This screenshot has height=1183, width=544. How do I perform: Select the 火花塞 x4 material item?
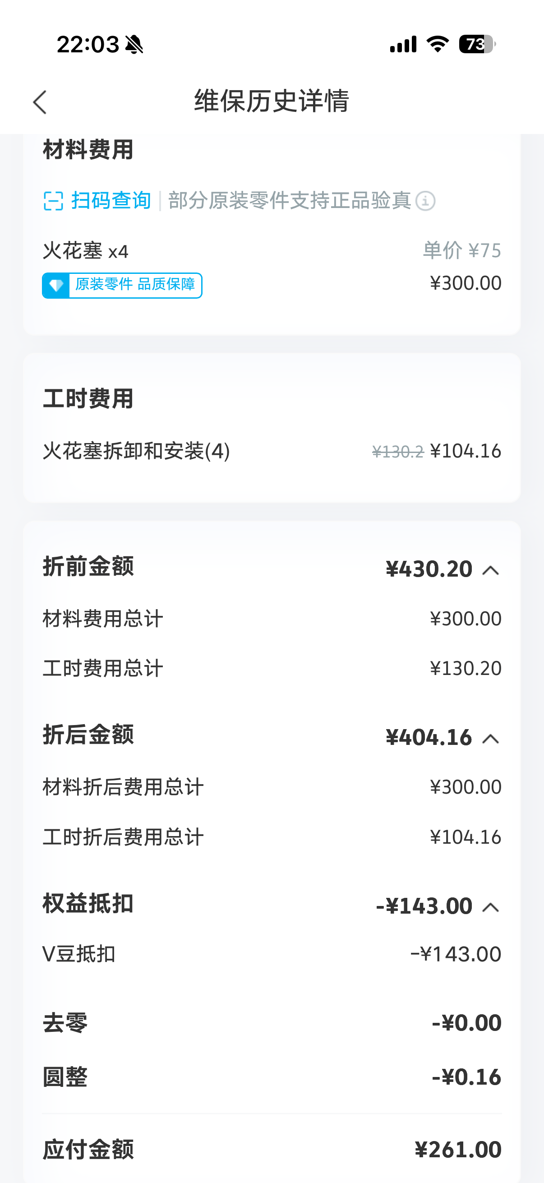coord(86,251)
